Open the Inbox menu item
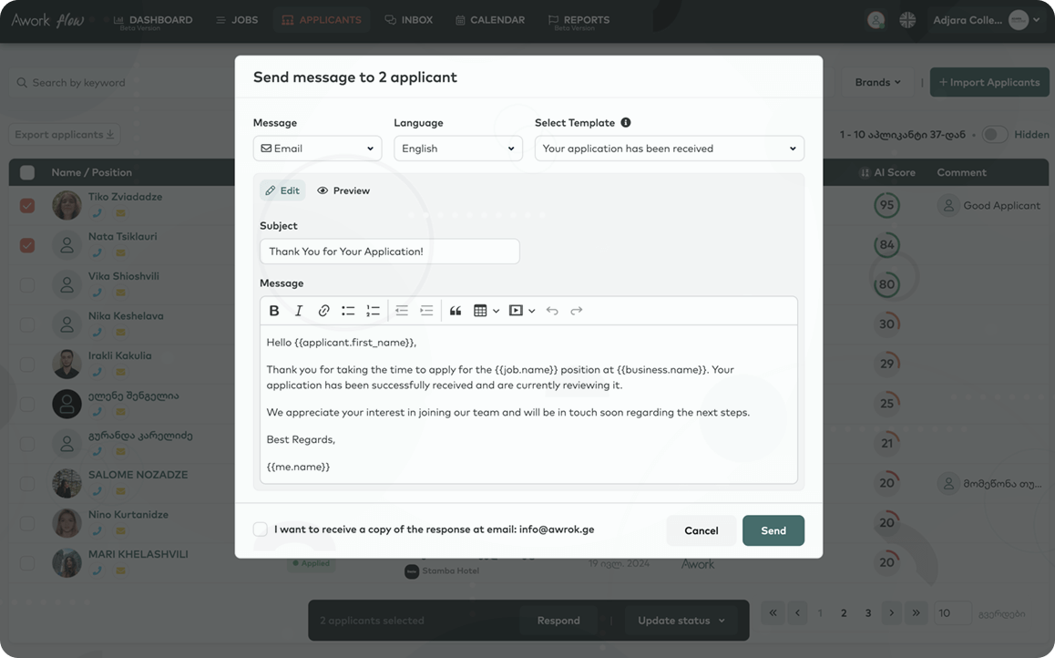This screenshot has width=1055, height=658. [408, 20]
